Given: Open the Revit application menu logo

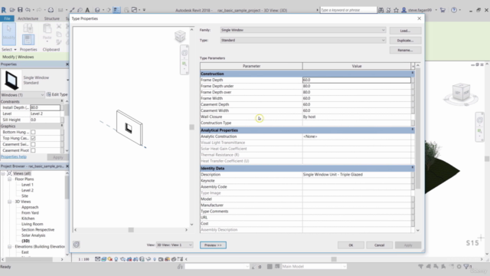Looking at the screenshot, I should 4,10.
